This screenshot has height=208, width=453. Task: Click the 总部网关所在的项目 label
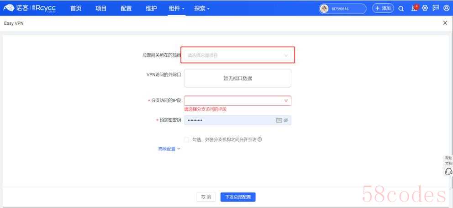pyautogui.click(x=162, y=55)
